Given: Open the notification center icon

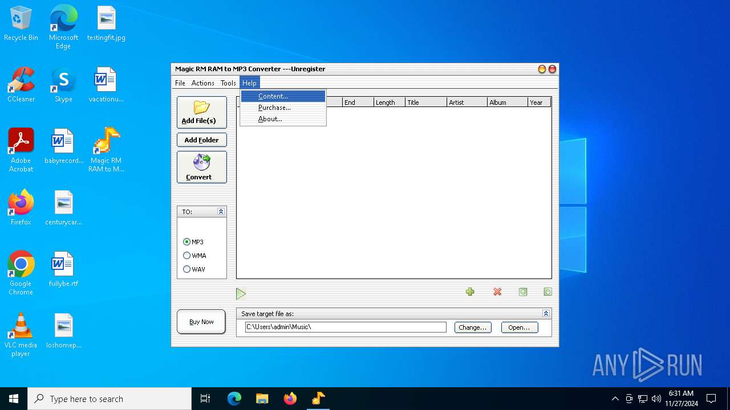Looking at the screenshot, I should point(711,399).
